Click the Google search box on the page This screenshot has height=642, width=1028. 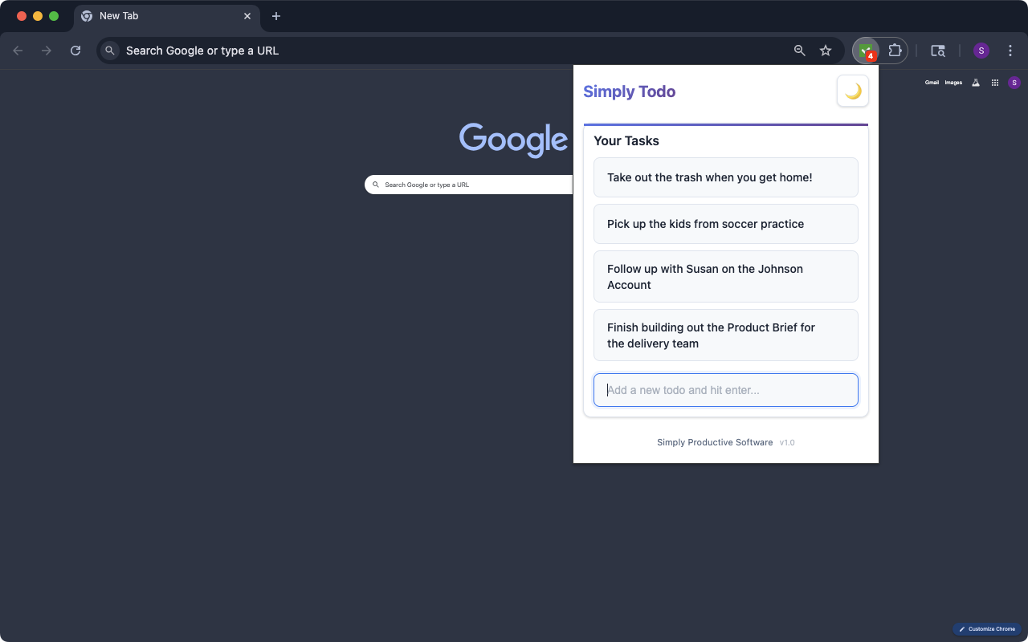click(469, 185)
